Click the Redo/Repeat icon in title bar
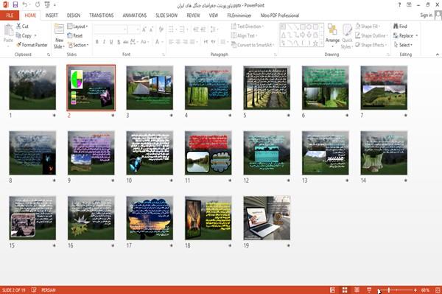The image size is (442, 294). point(38,5)
